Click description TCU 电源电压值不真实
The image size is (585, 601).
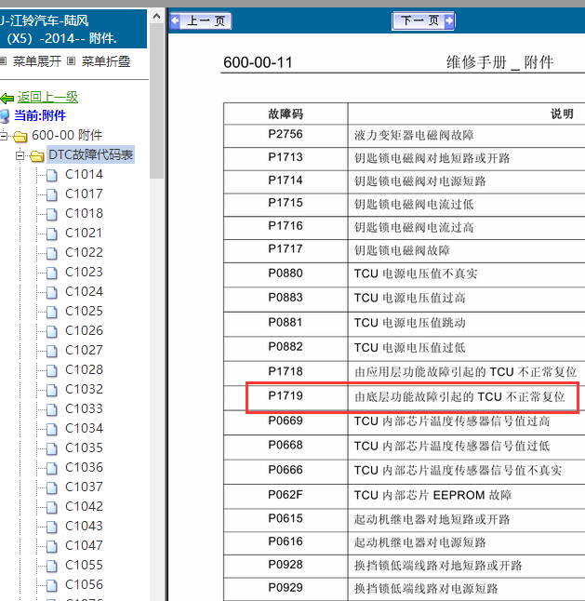[416, 274]
